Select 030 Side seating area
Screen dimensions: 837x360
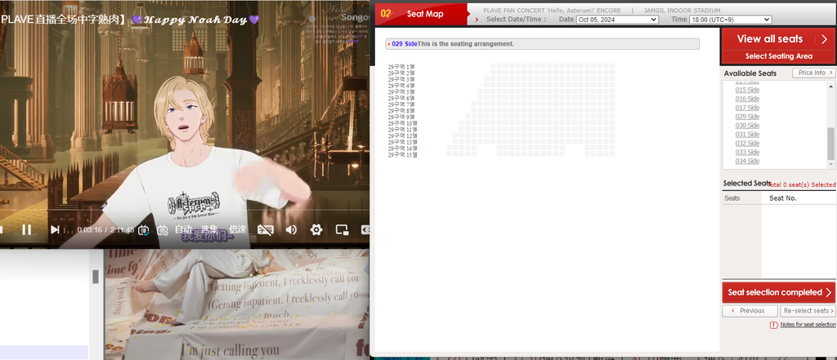[747, 126]
